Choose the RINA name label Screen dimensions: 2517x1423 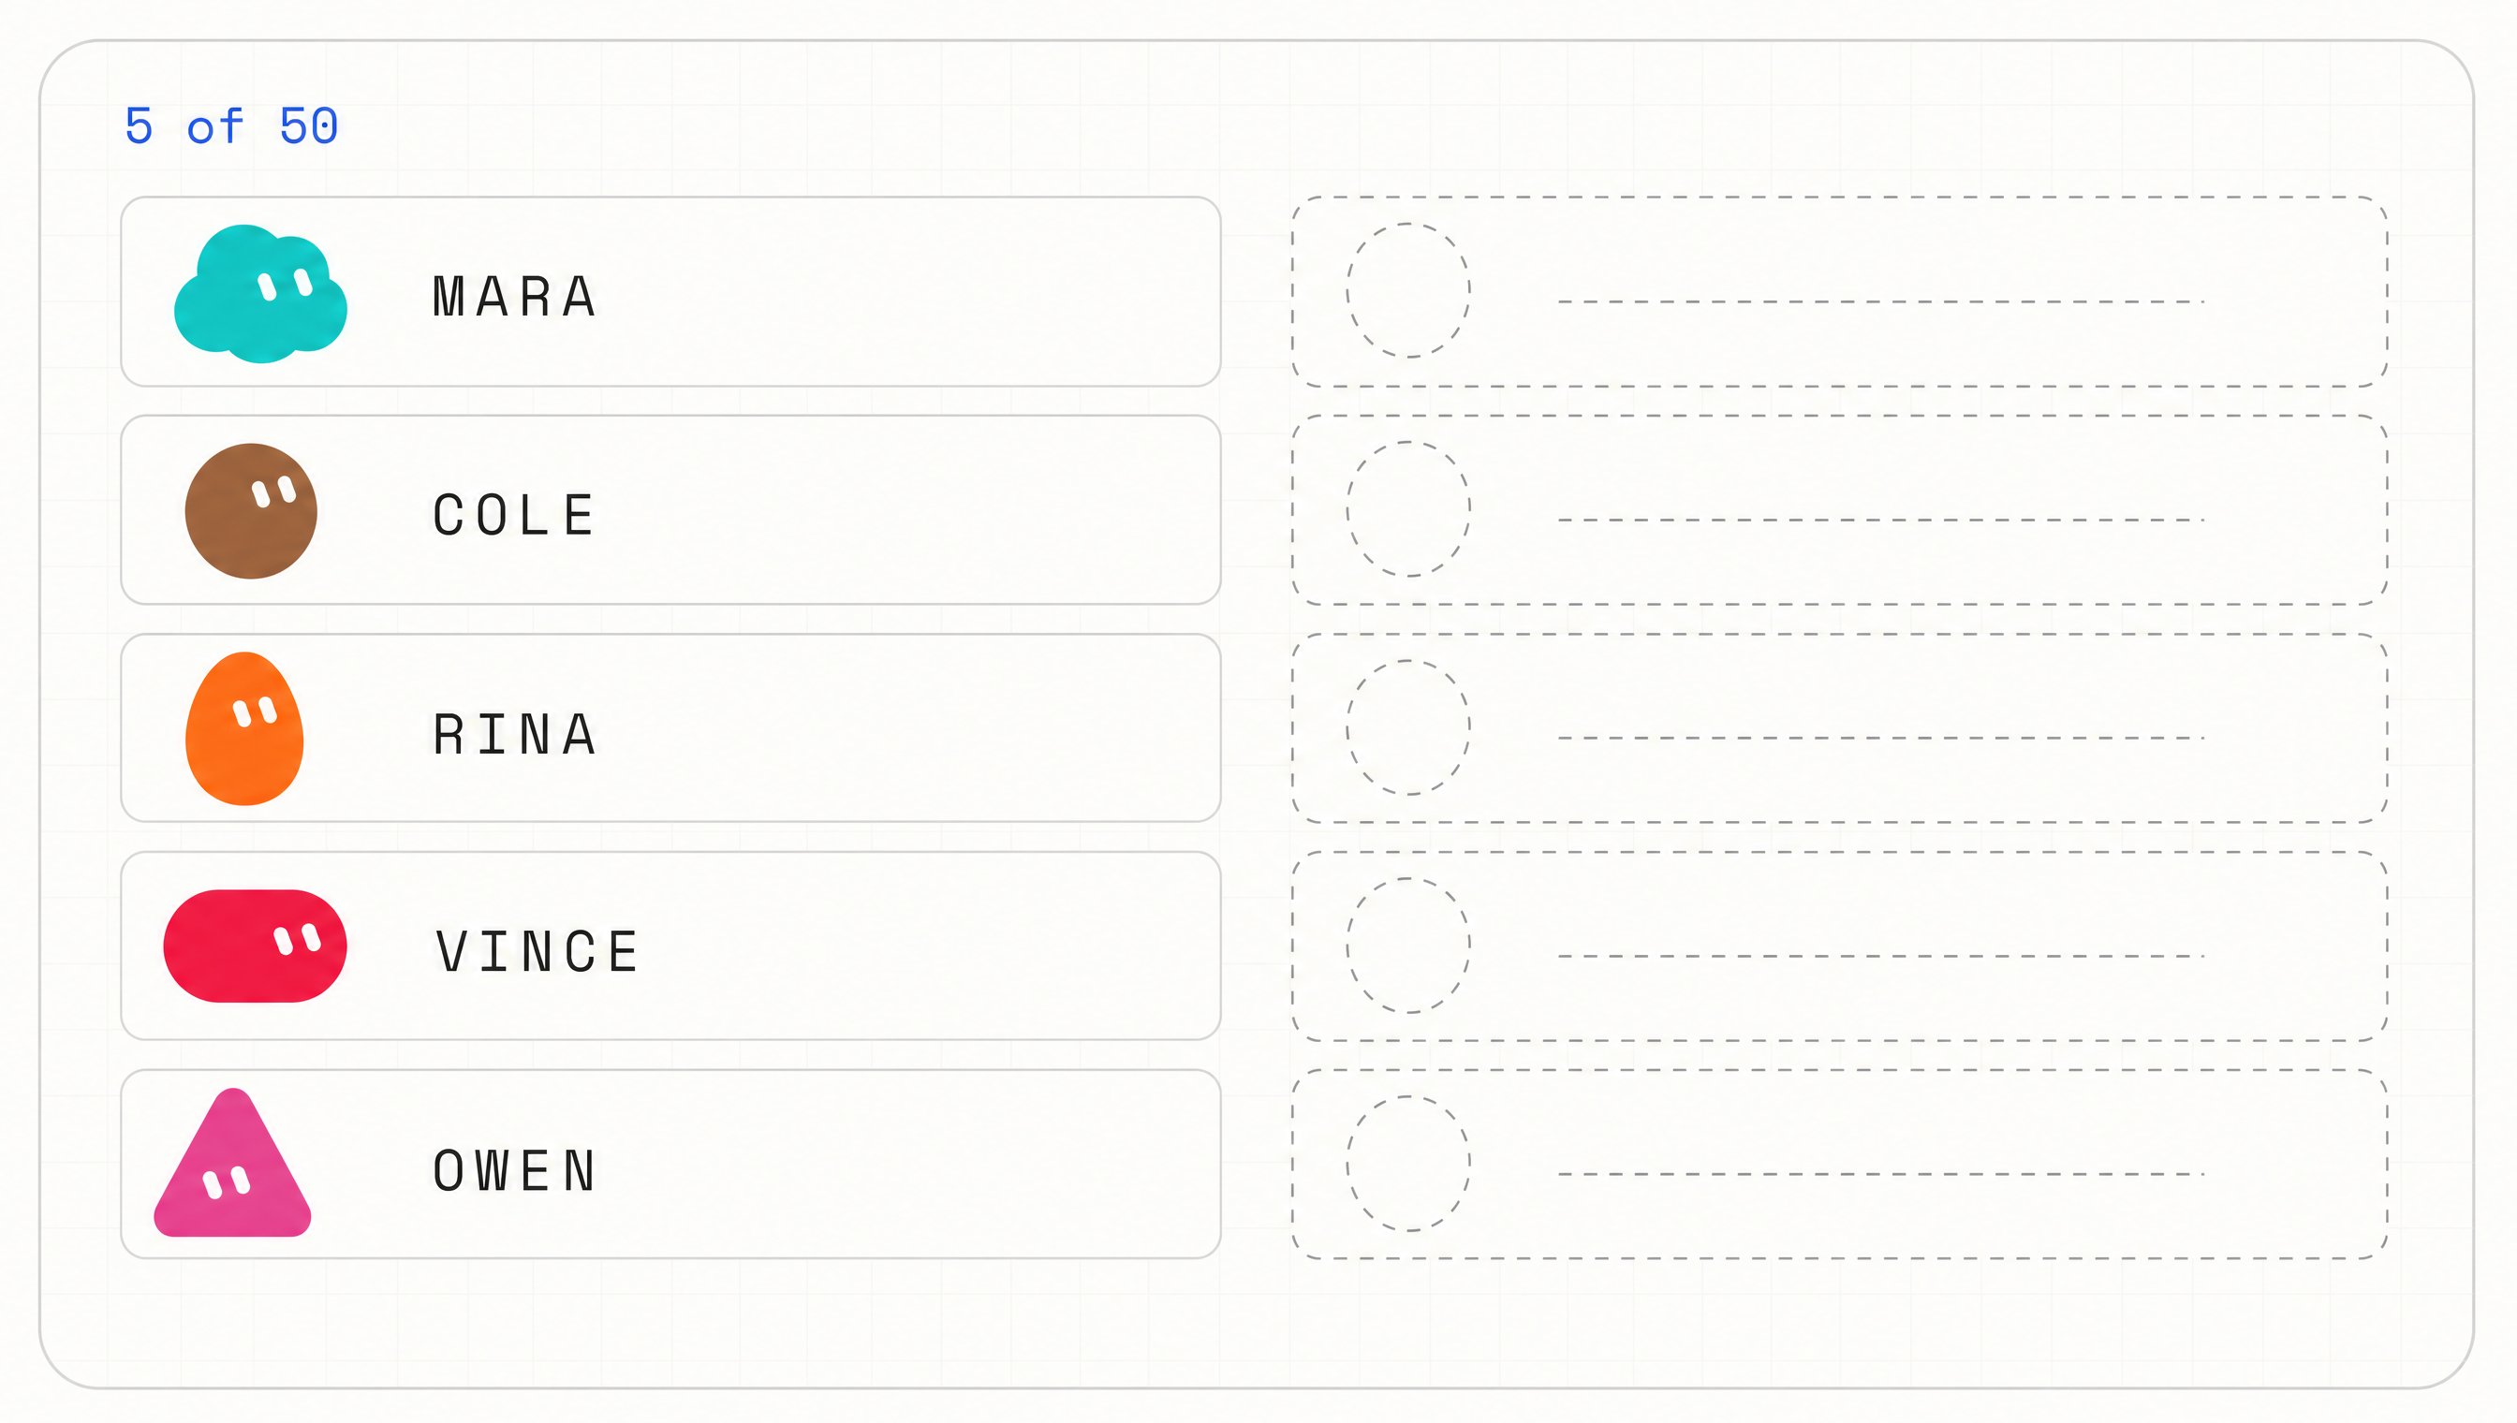[x=514, y=735]
